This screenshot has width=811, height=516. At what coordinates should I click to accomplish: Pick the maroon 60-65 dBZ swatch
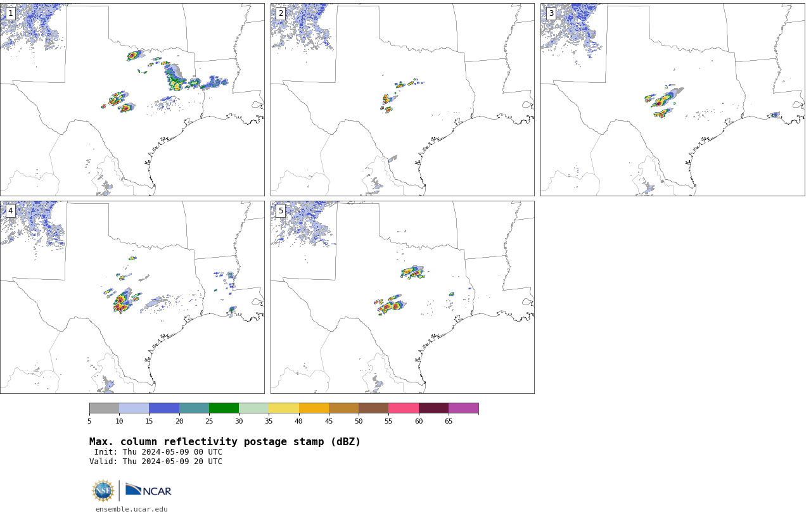pyautogui.click(x=433, y=408)
